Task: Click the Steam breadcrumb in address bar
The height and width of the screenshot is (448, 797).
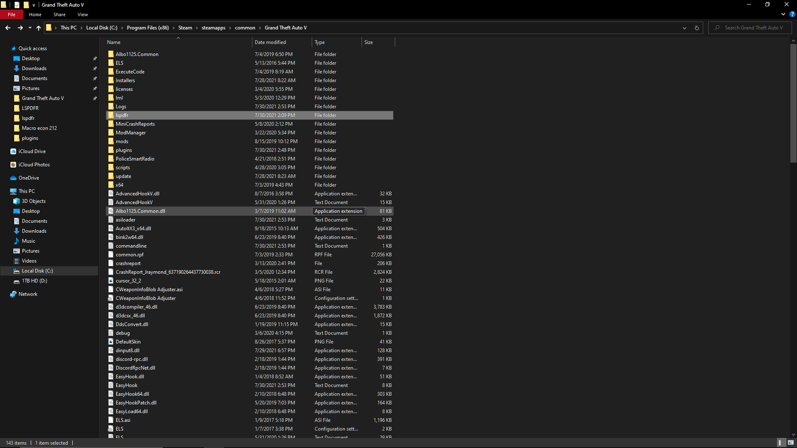Action: [x=185, y=28]
